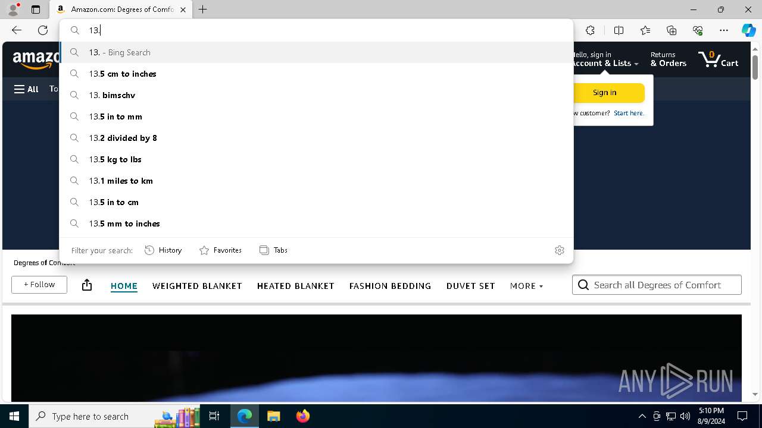Image resolution: width=762 pixels, height=428 pixels.
Task: Open Amazon's All hamburger menu
Action: [x=26, y=89]
